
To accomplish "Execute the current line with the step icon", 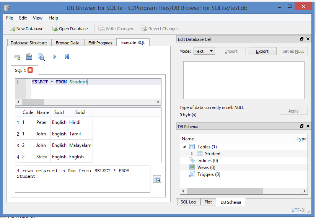I will click(67, 57).
